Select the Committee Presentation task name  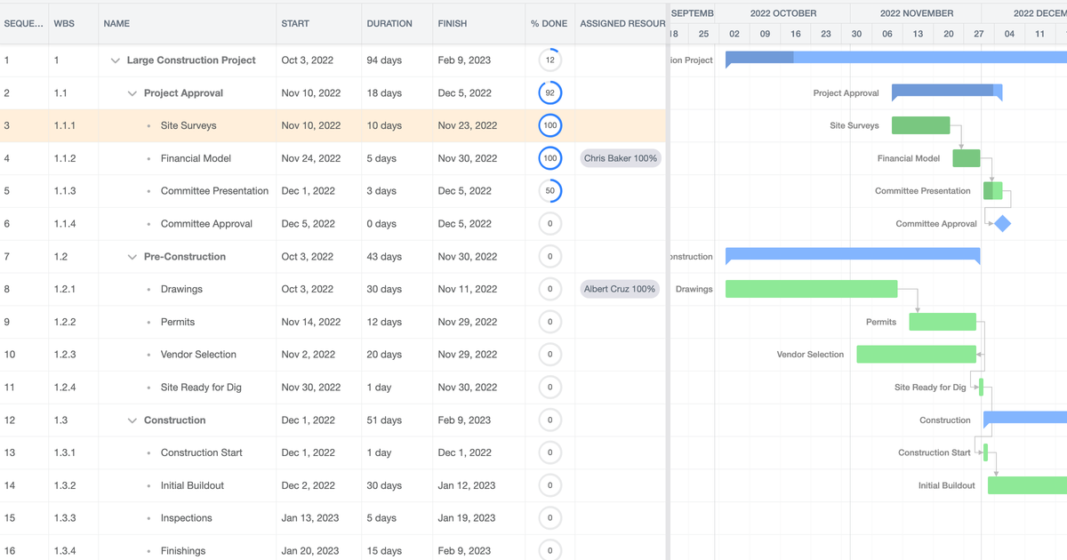point(214,191)
